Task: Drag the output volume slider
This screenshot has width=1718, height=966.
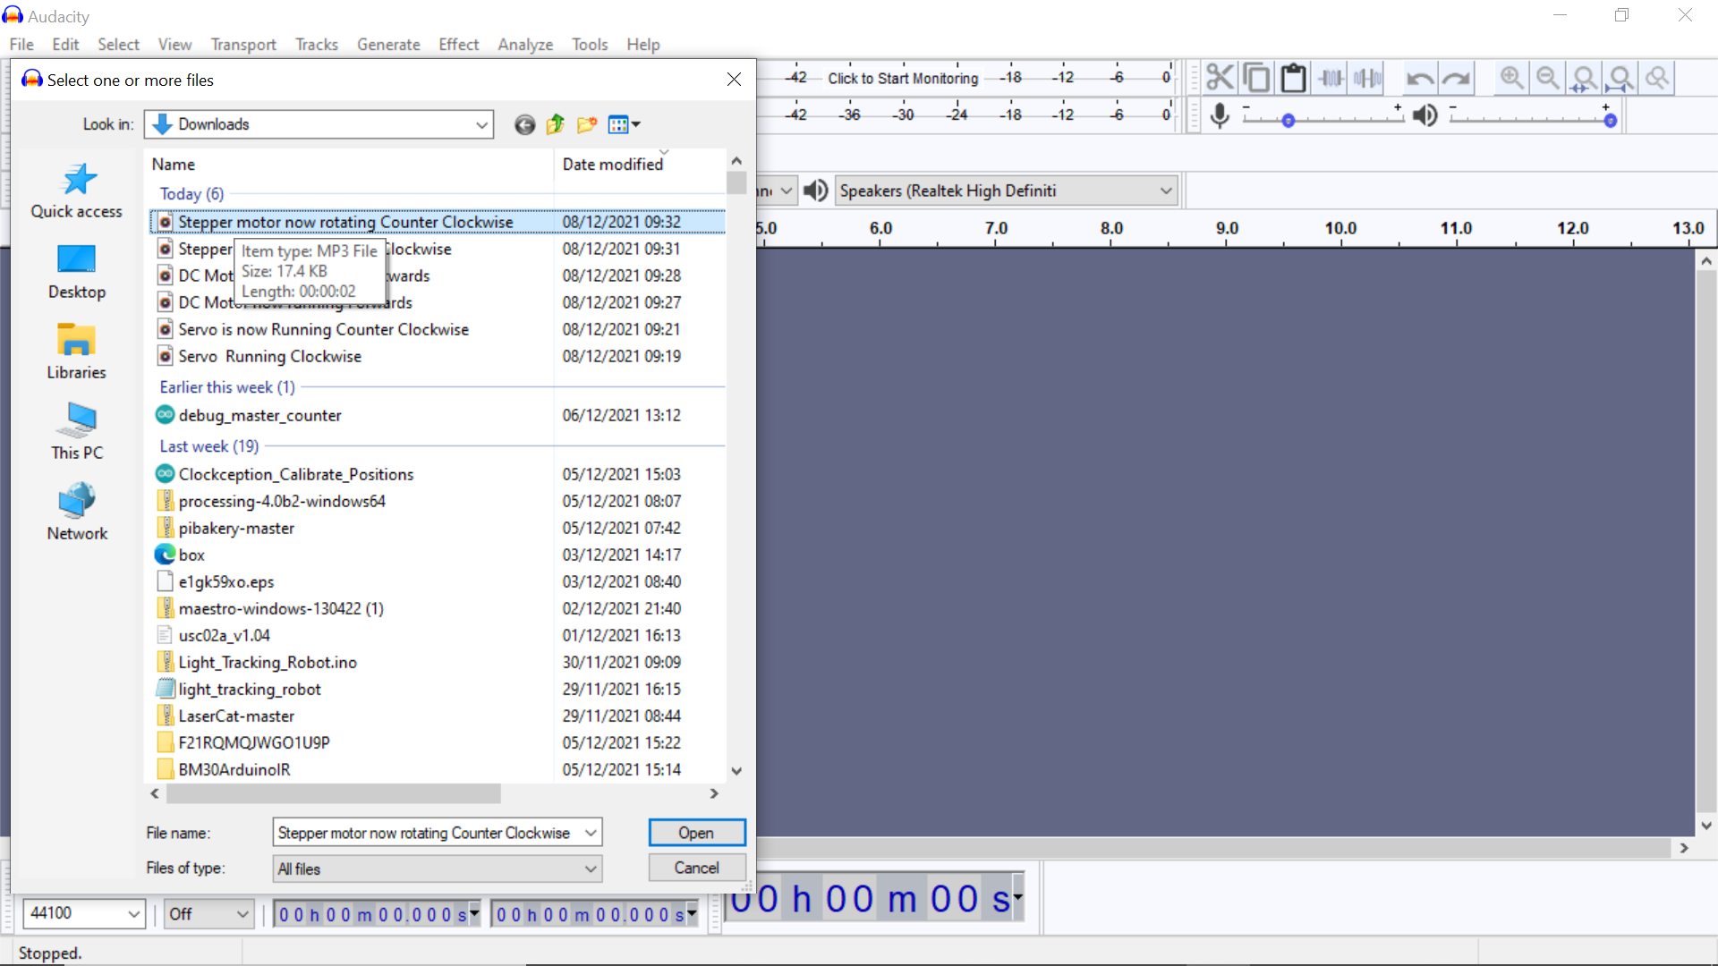Action: pyautogui.click(x=1608, y=117)
